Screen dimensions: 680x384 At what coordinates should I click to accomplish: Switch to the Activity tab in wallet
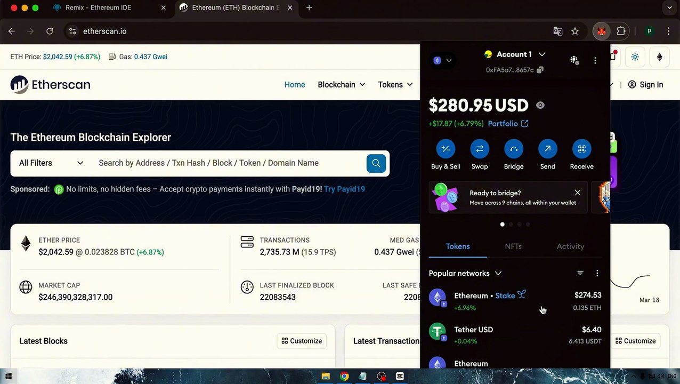(x=570, y=246)
